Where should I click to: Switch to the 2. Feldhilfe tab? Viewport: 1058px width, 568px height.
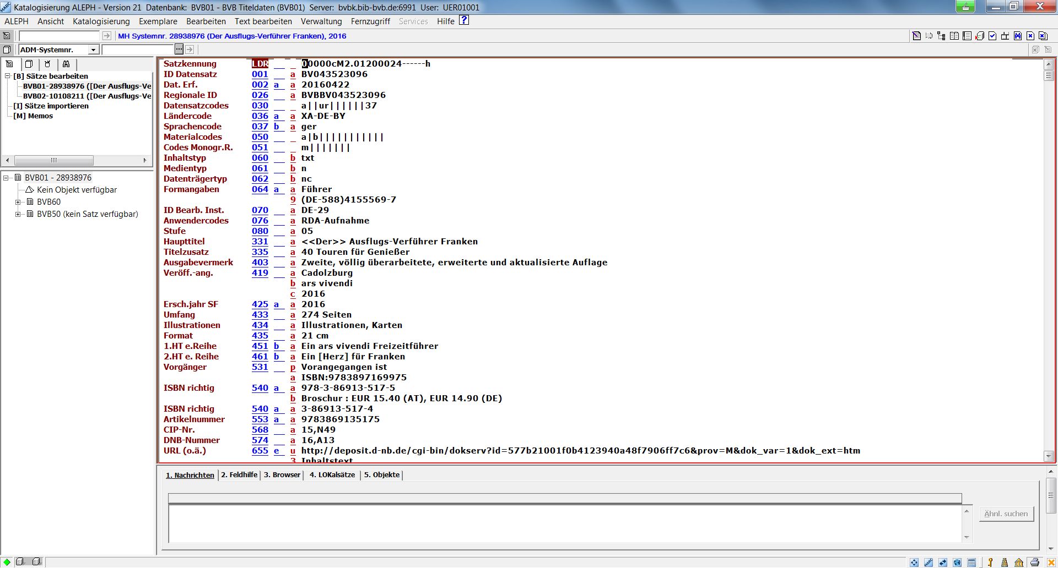[239, 474]
